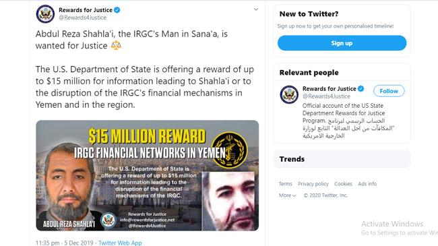Click the scales of justice emoji

point(116,45)
